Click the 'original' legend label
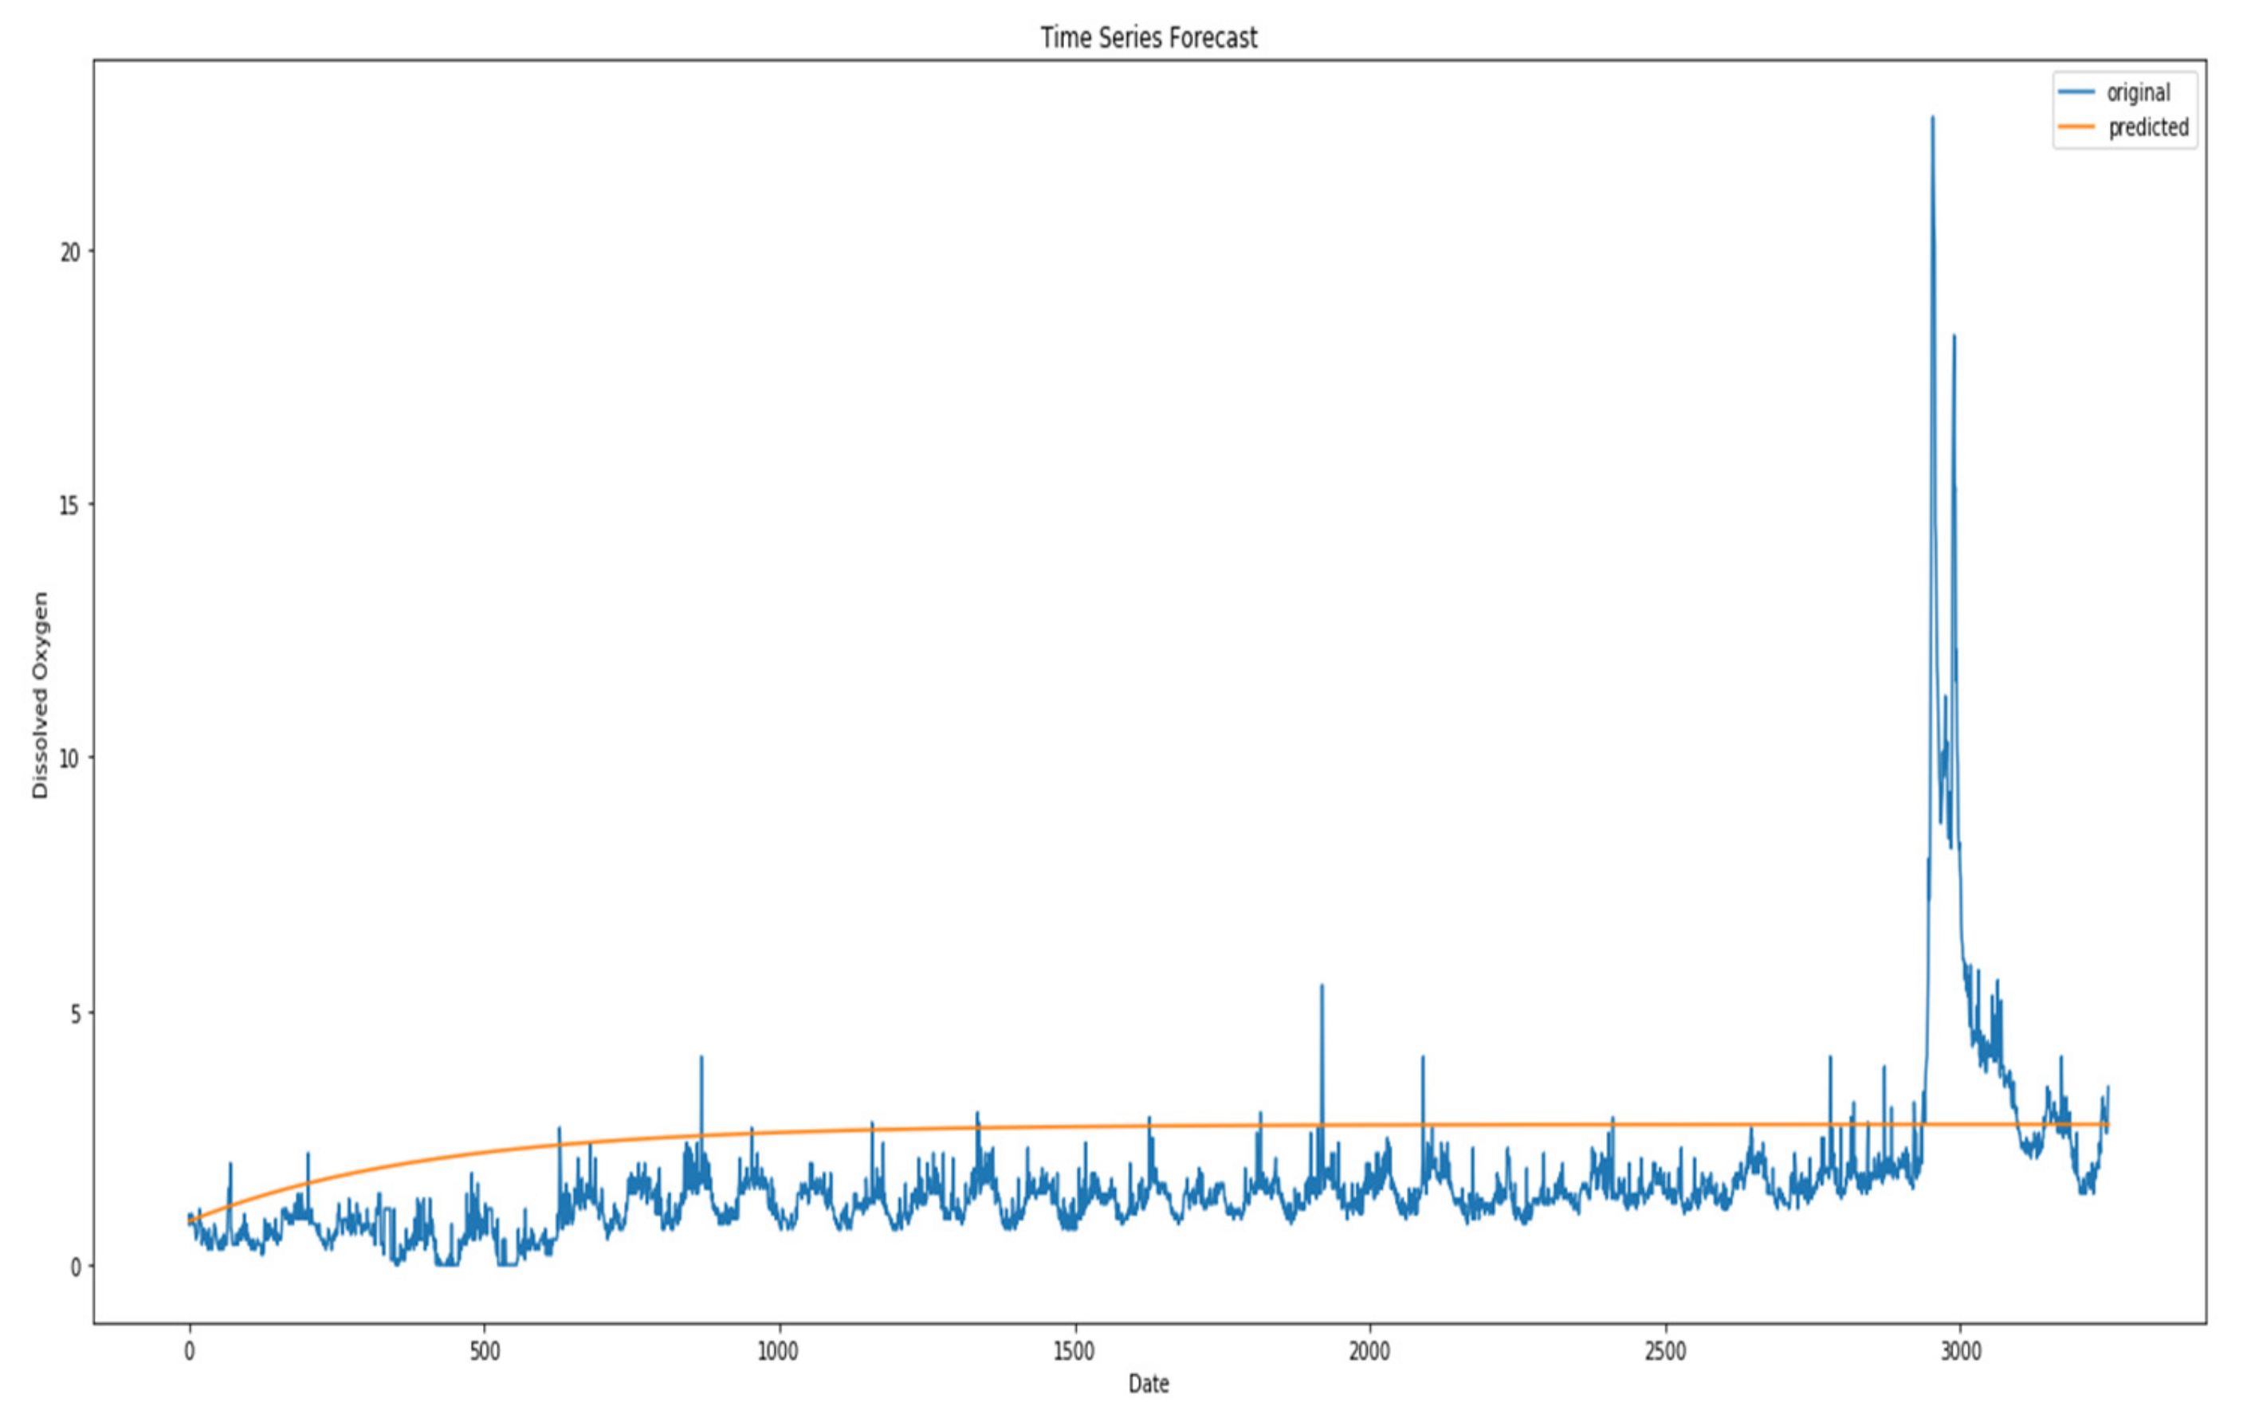2251x1418 pixels. coord(2139,92)
